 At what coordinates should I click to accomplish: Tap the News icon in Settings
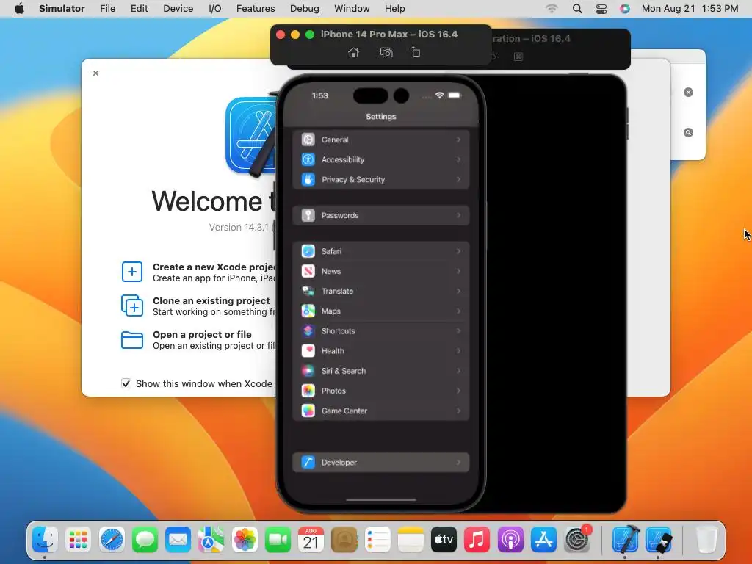click(x=308, y=271)
